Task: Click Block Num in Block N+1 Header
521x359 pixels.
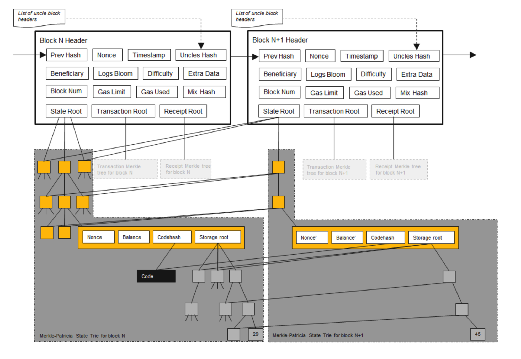Action: pos(279,92)
